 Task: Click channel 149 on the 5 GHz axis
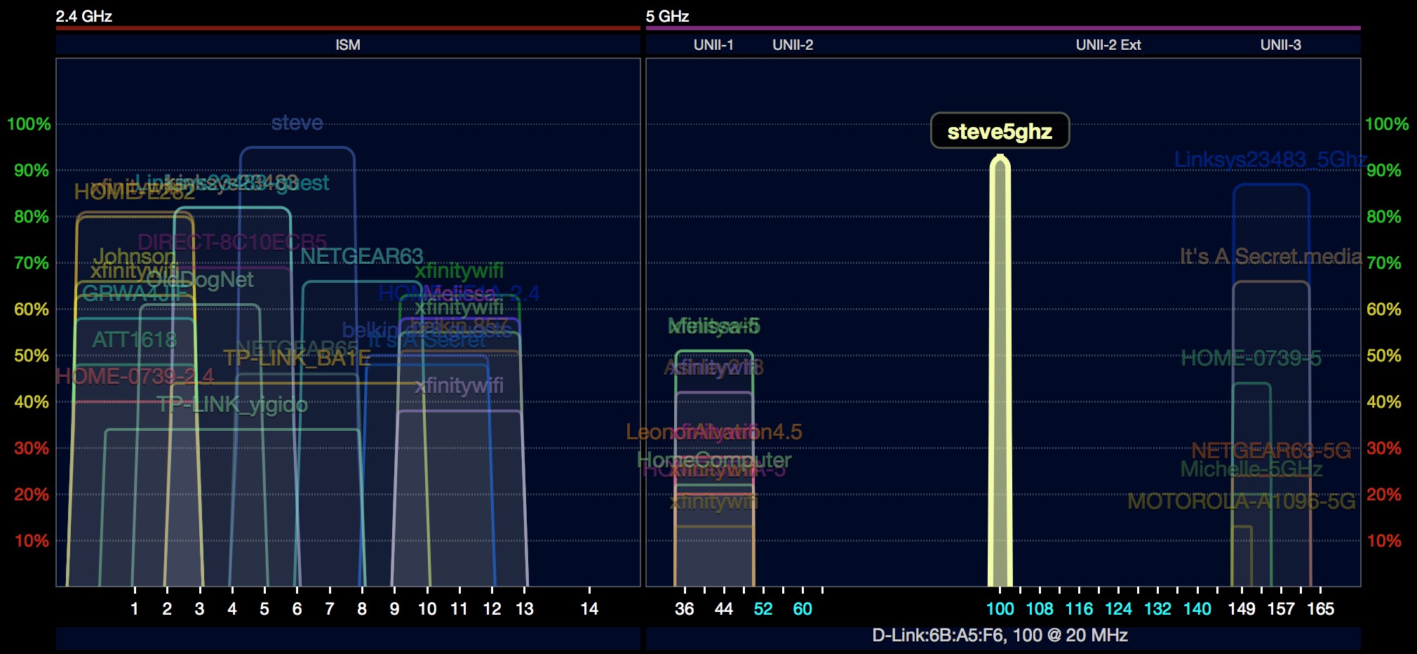click(1242, 608)
